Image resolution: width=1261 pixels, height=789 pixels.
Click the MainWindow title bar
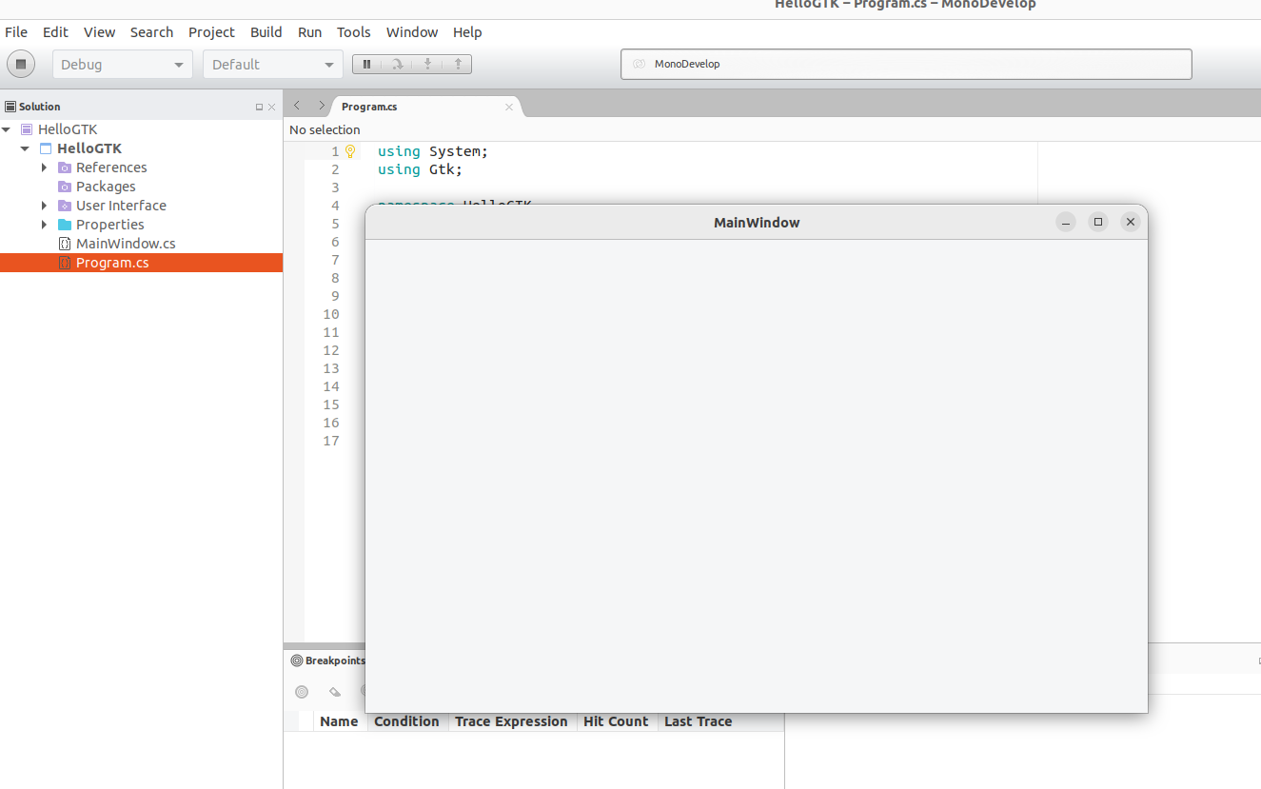click(757, 222)
